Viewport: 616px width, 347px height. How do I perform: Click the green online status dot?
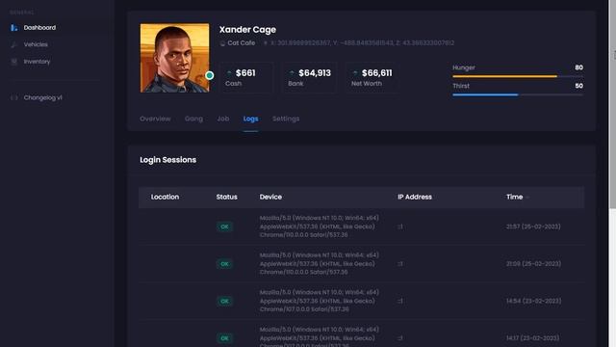(x=210, y=75)
